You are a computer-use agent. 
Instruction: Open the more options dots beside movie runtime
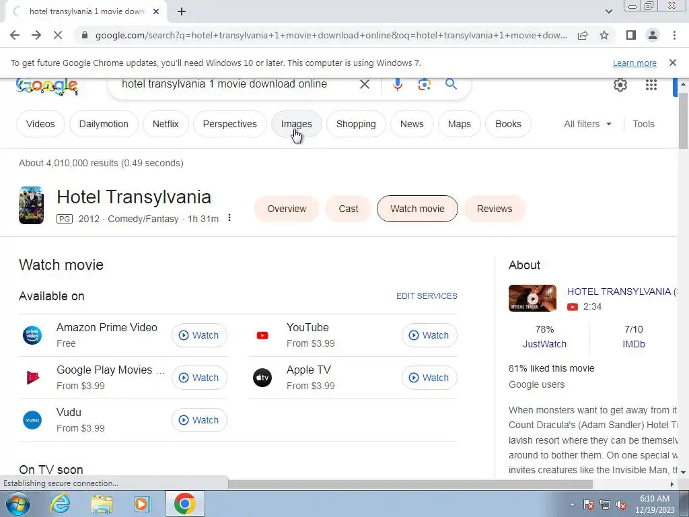(229, 217)
